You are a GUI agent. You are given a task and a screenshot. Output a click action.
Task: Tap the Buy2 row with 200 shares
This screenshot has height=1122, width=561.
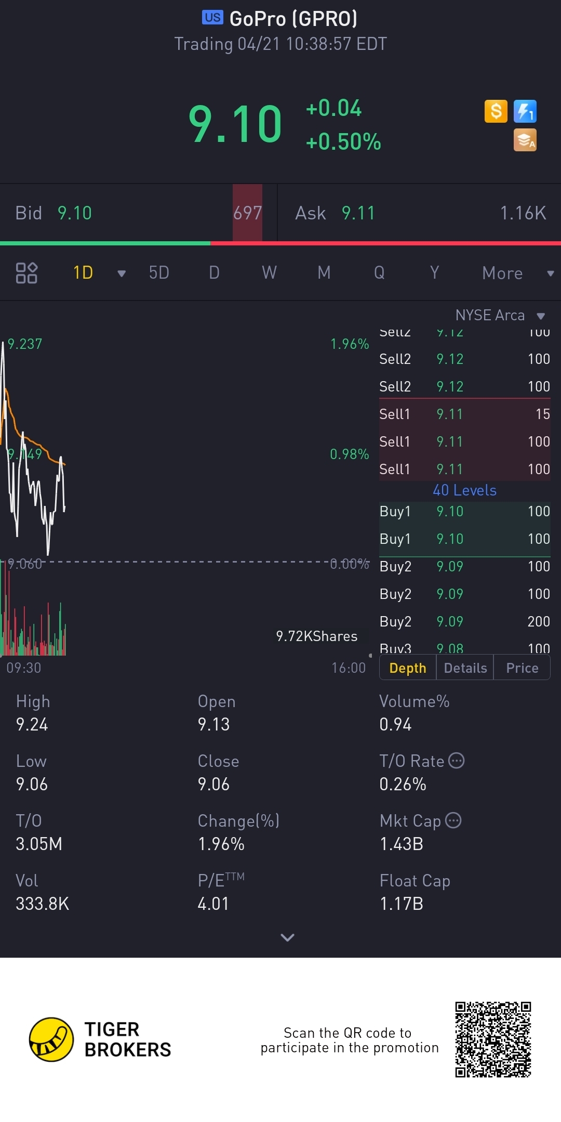464,621
